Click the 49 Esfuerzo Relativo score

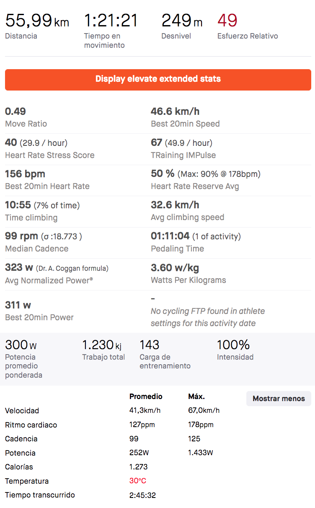coord(227,21)
